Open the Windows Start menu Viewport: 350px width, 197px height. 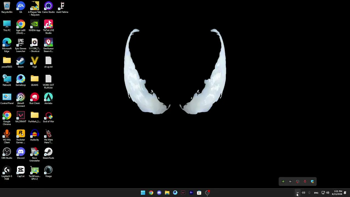[x=143, y=193]
